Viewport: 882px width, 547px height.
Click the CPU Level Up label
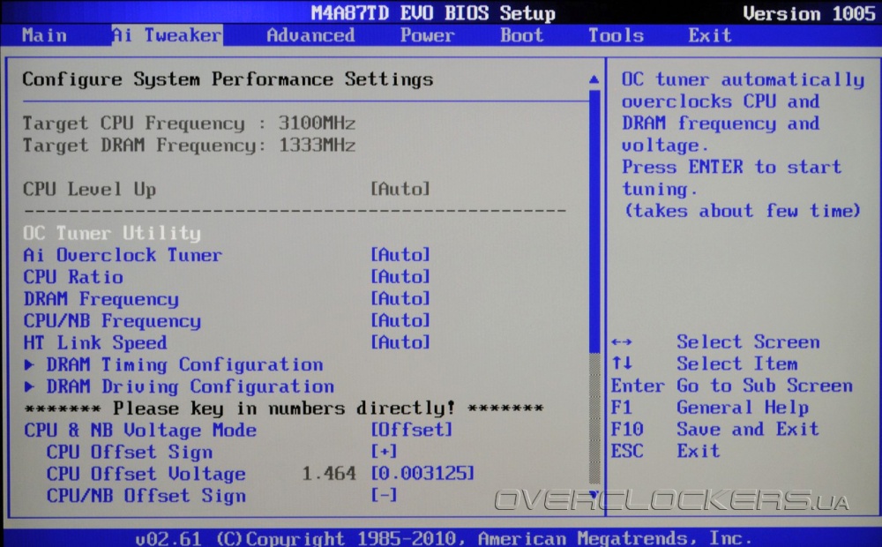pos(89,189)
